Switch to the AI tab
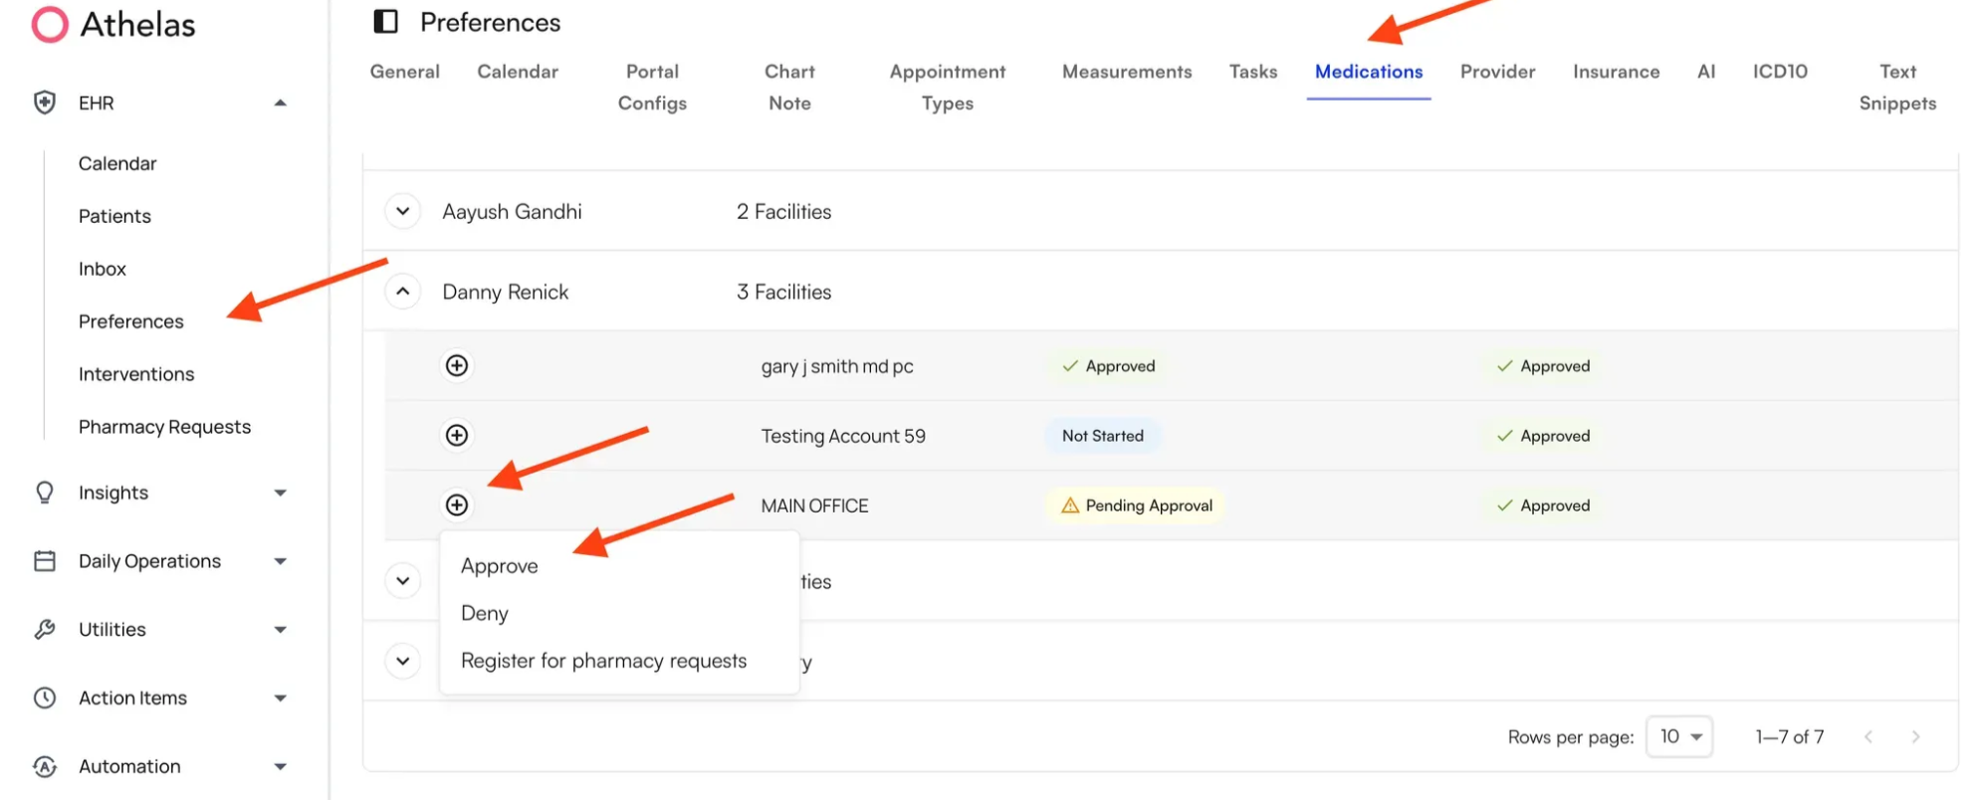 pos(1706,72)
